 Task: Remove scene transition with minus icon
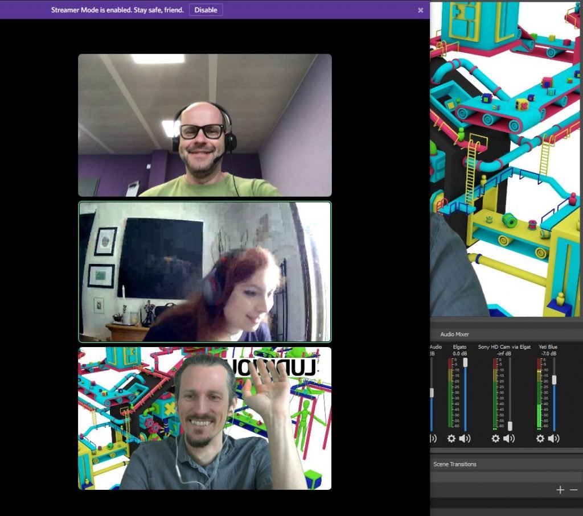(x=573, y=490)
